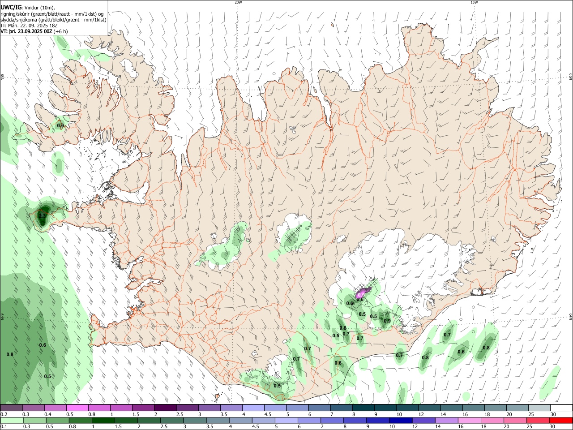Click the palest green first rain scale swatch
Screen dimensions: 573x430
coord(12,420)
